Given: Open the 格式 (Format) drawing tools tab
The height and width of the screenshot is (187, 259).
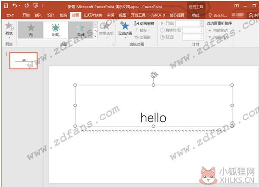Looking at the screenshot, I should coord(196,15).
